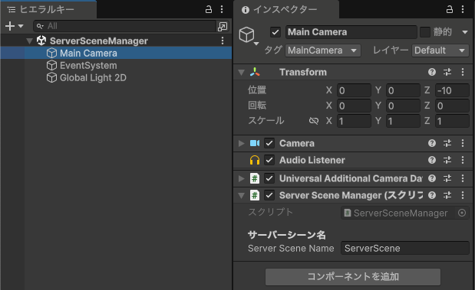The width and height of the screenshot is (475, 290).
Task: Click the script object picker circle icon
Action: tap(462, 213)
